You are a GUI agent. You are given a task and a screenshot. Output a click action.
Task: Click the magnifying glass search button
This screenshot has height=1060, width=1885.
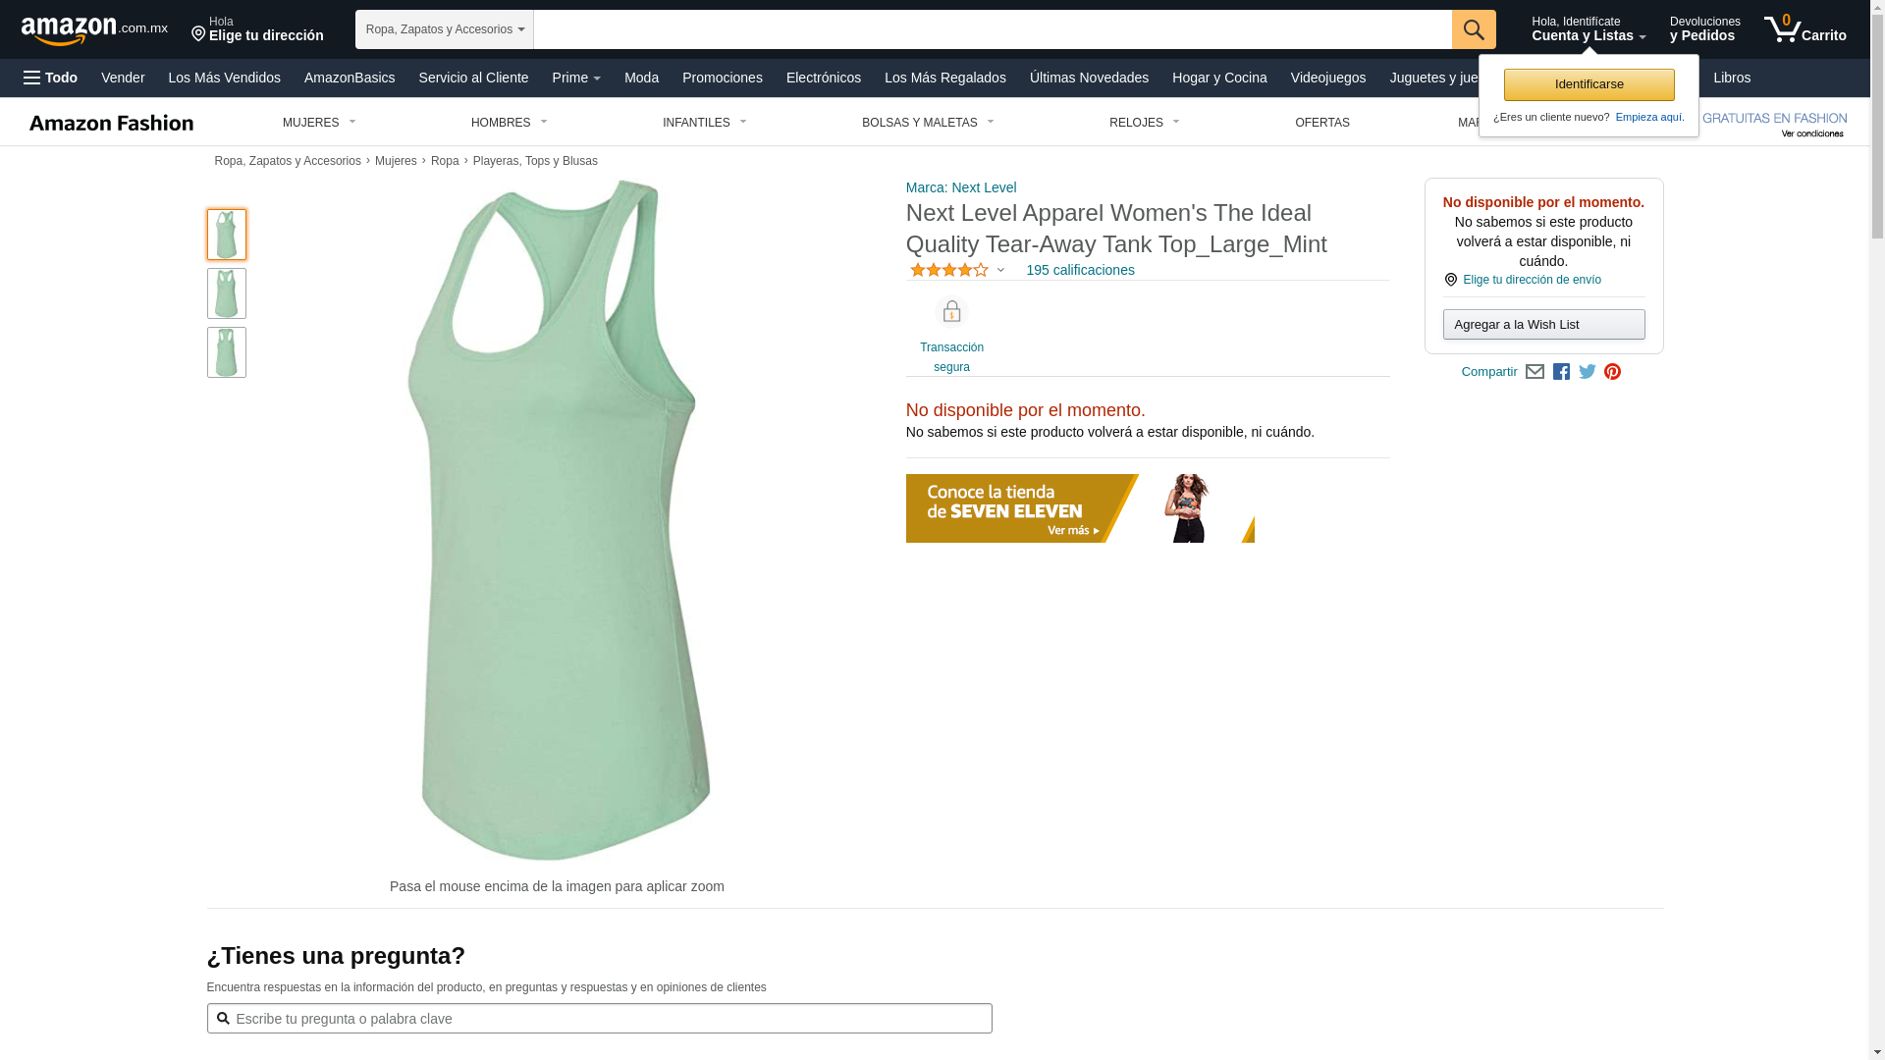point(1474,29)
